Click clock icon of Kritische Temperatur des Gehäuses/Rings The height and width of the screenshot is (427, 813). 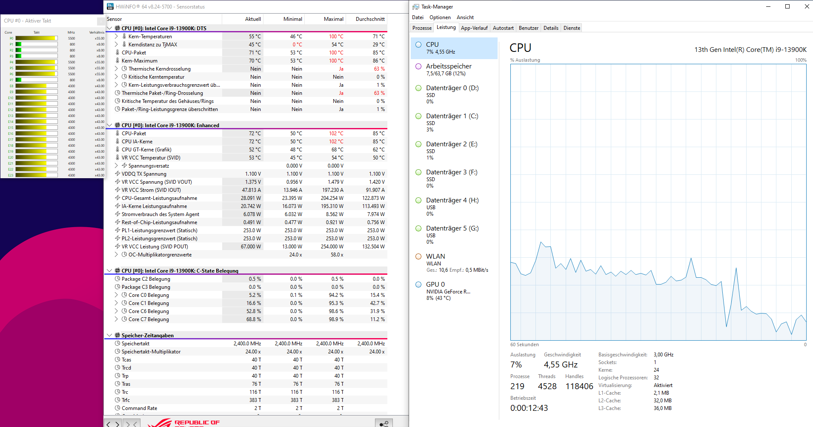pyautogui.click(x=117, y=101)
